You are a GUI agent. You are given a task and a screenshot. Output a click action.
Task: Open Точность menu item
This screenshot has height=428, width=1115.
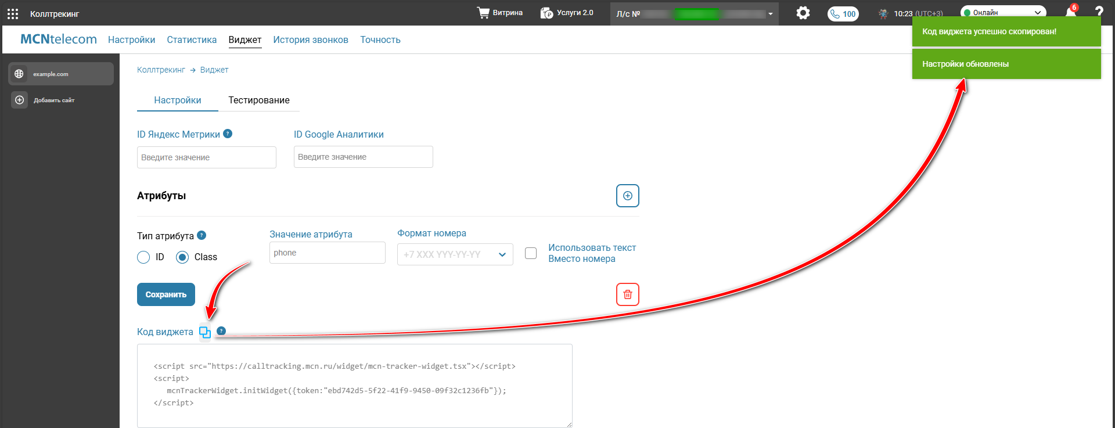click(x=380, y=39)
